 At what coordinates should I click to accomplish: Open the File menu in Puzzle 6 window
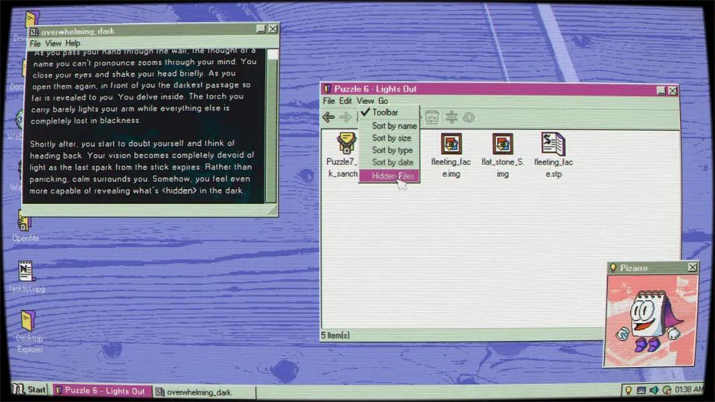(328, 100)
